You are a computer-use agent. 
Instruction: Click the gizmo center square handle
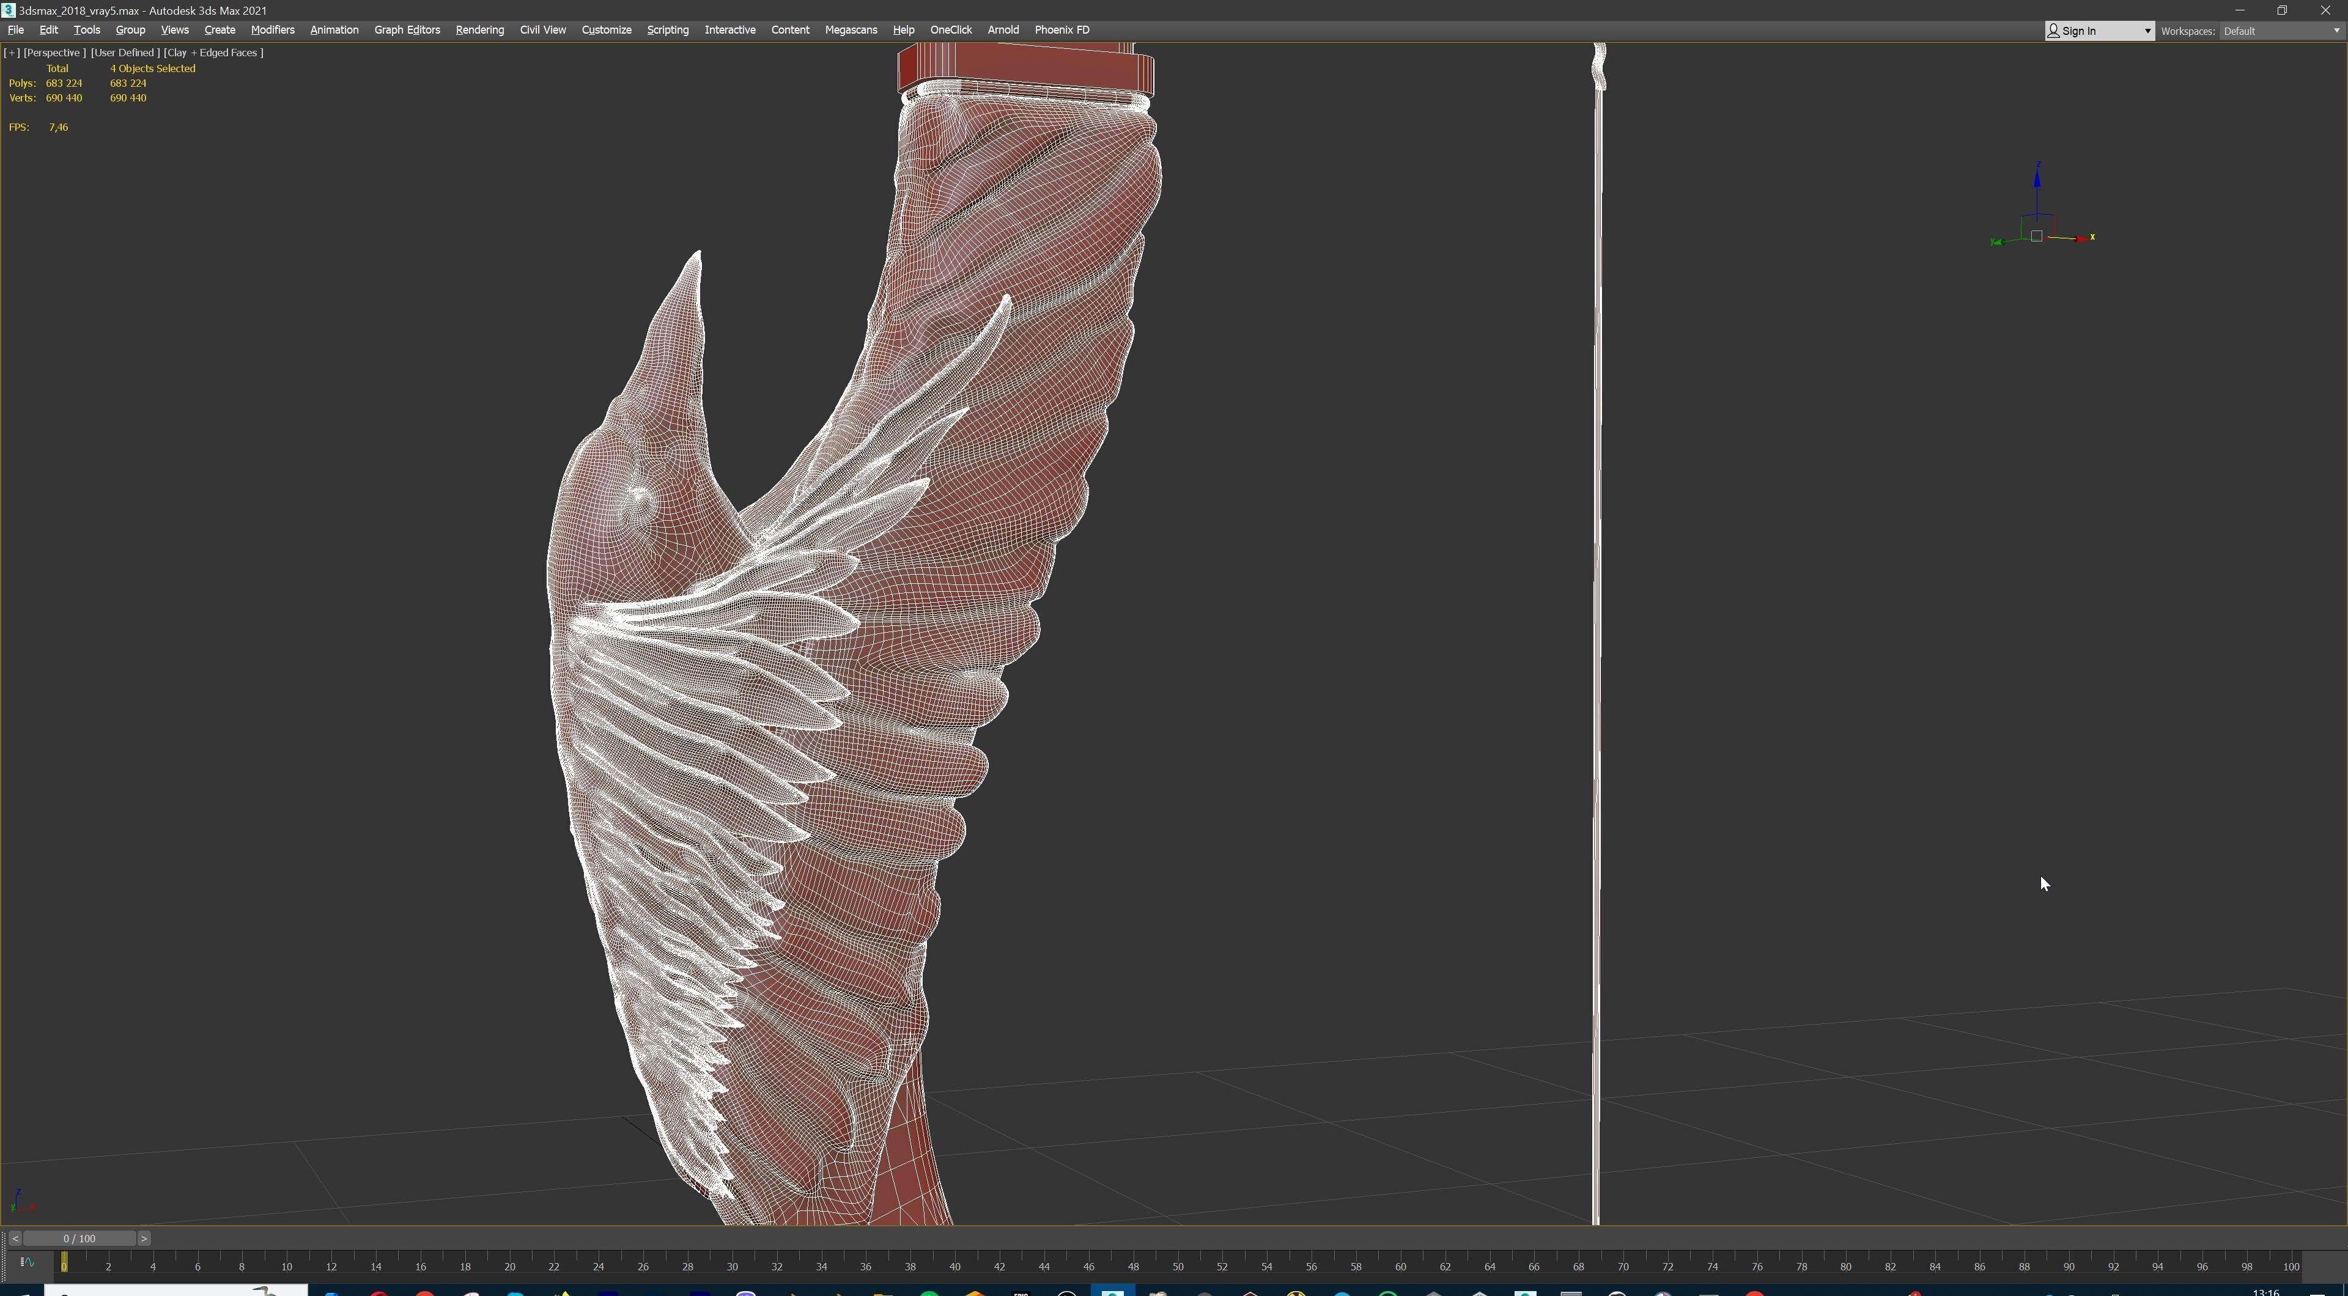click(2036, 236)
